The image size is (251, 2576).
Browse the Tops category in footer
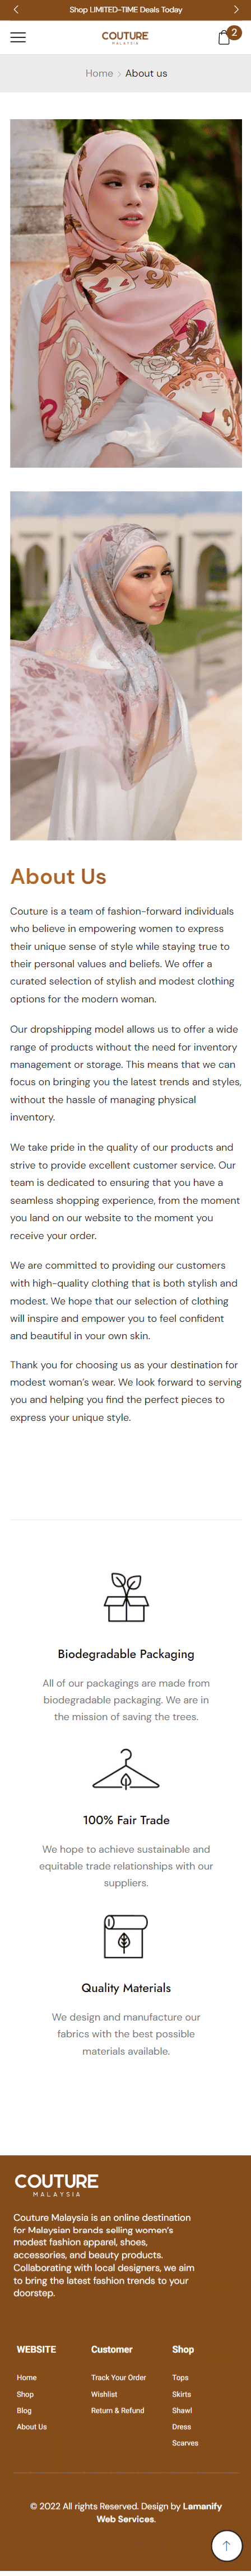tap(180, 2377)
